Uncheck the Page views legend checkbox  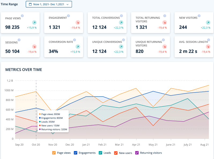pyautogui.click(x=54, y=153)
